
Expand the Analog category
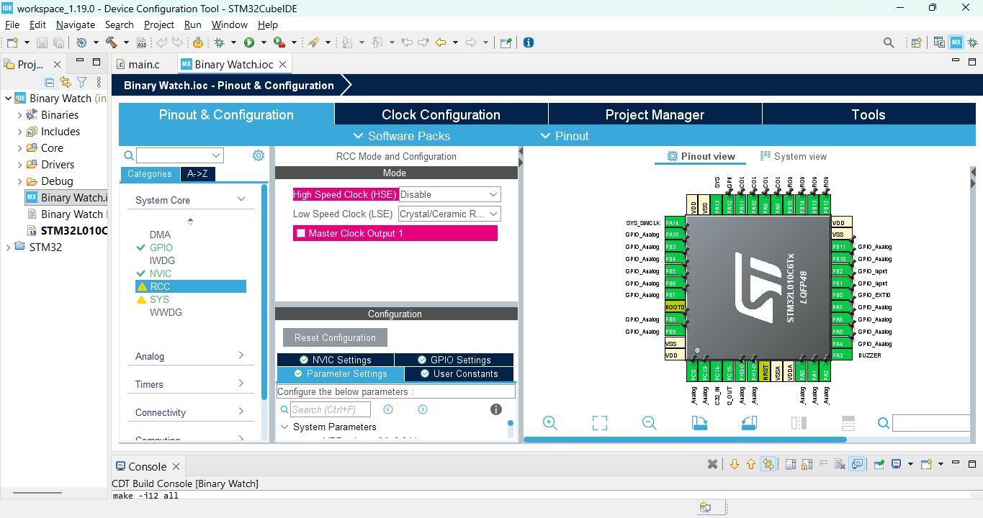tap(241, 355)
